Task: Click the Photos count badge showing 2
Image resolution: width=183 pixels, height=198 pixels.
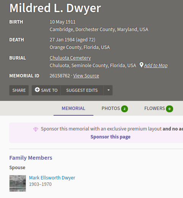Action: coord(125,109)
